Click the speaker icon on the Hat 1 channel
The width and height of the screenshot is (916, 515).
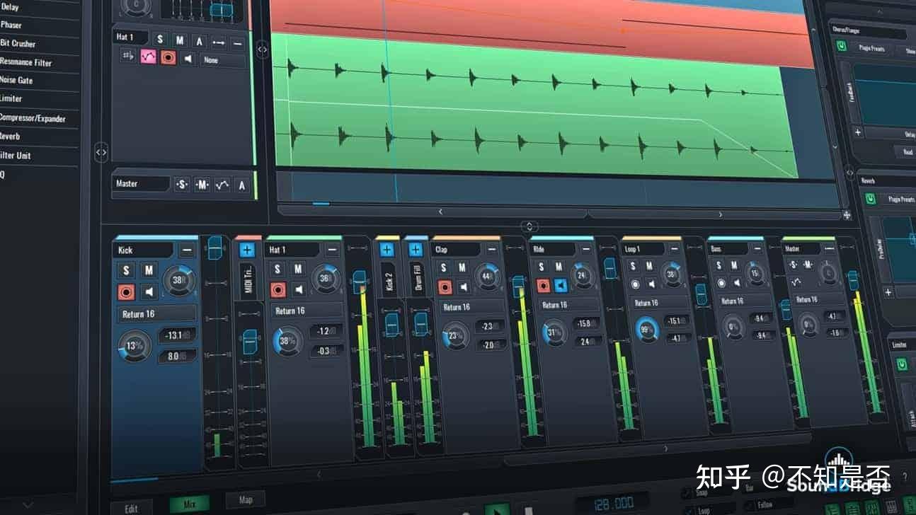[298, 289]
